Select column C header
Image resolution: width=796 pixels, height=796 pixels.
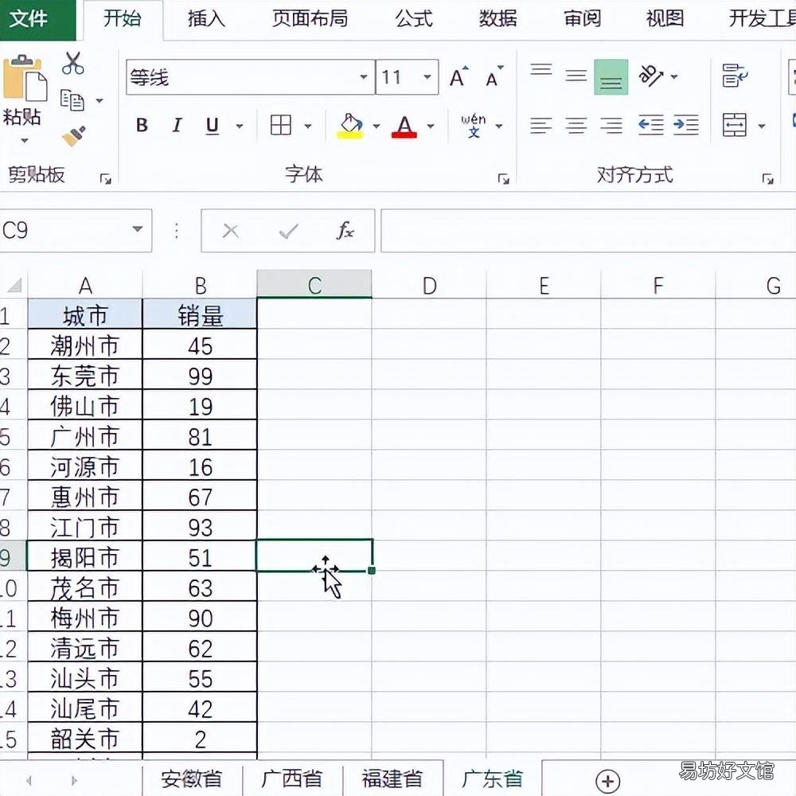[x=314, y=284]
